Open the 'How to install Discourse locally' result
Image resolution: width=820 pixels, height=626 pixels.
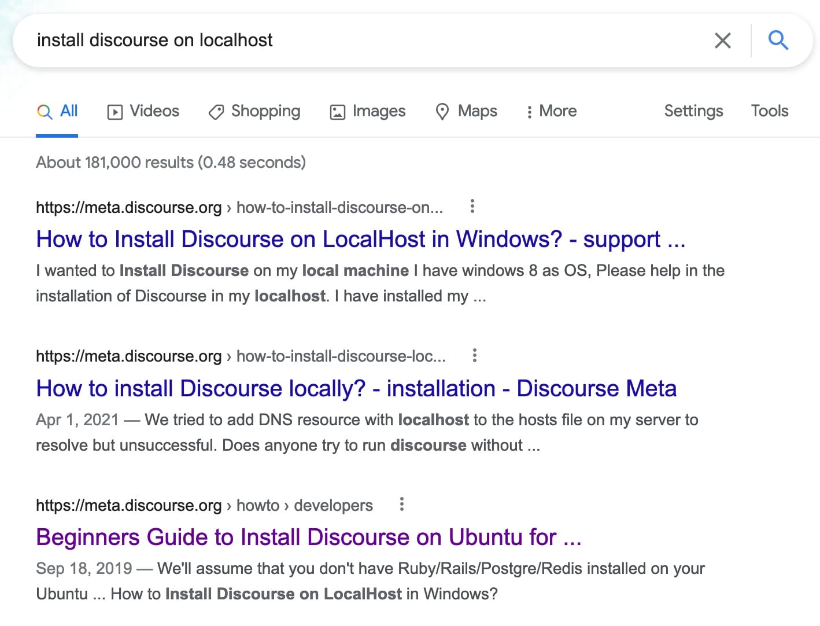point(356,388)
